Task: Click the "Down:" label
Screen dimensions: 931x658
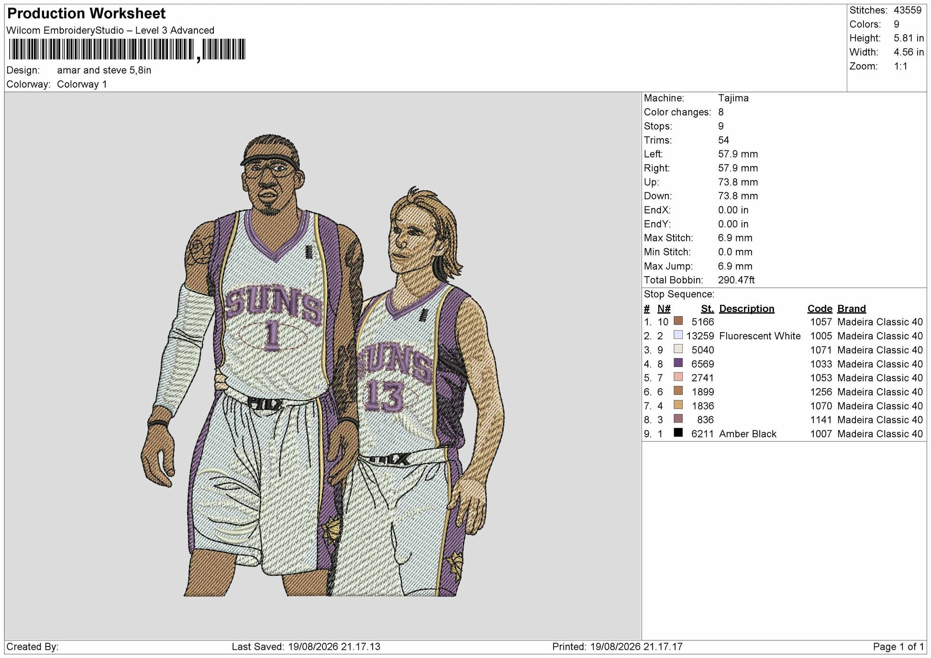Action: tap(658, 196)
